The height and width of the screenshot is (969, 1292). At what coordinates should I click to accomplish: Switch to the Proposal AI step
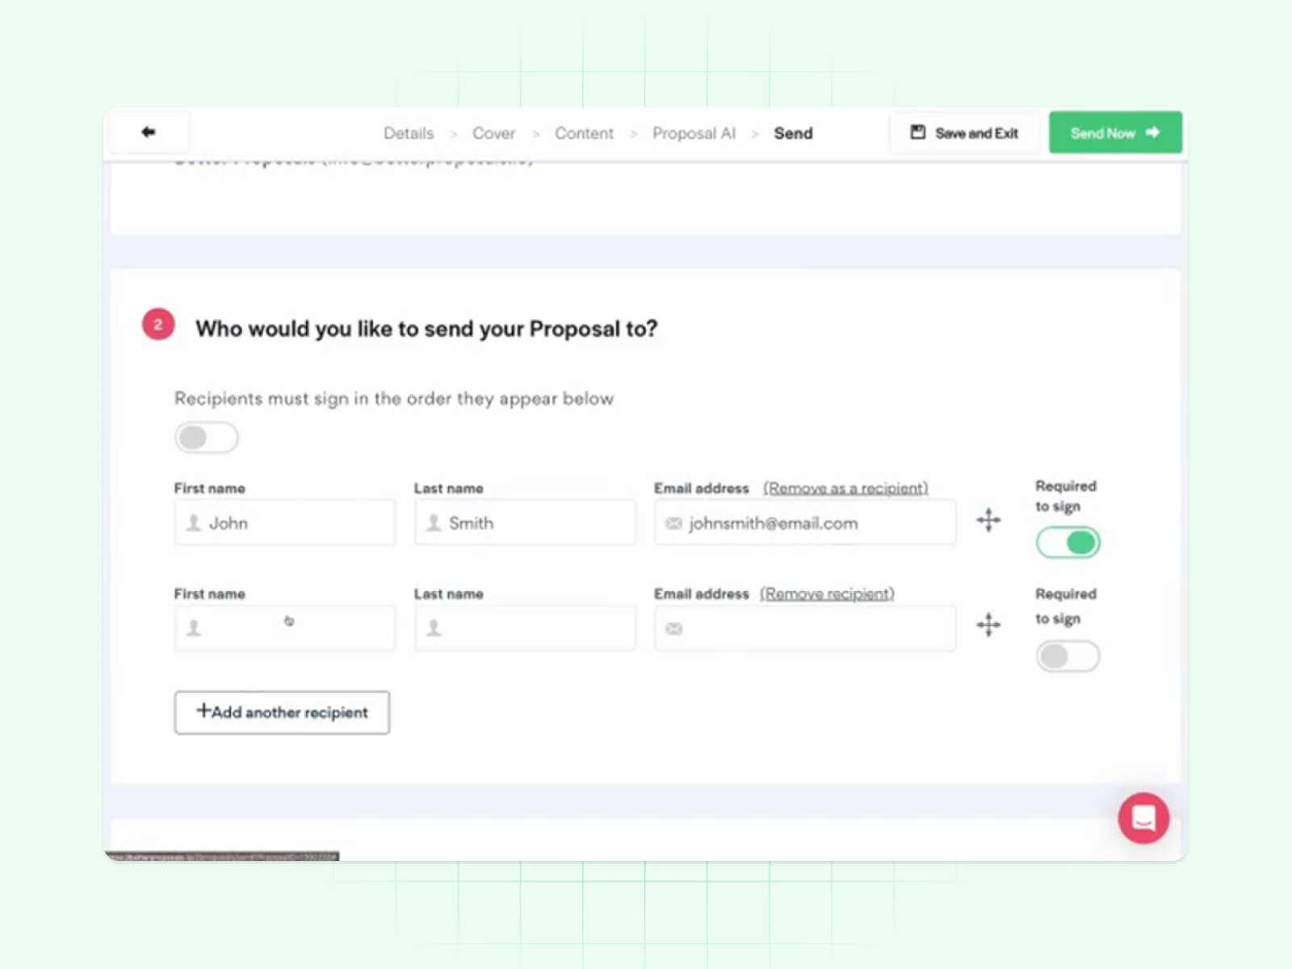pos(694,133)
